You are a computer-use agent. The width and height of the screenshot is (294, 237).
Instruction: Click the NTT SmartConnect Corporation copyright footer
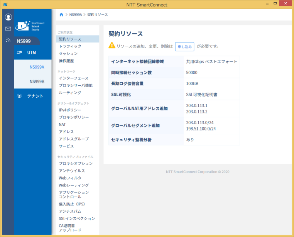pos(198,172)
